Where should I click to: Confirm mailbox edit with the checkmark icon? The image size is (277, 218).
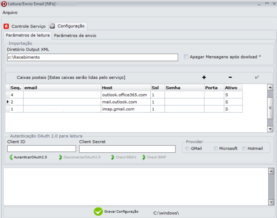(x=257, y=77)
